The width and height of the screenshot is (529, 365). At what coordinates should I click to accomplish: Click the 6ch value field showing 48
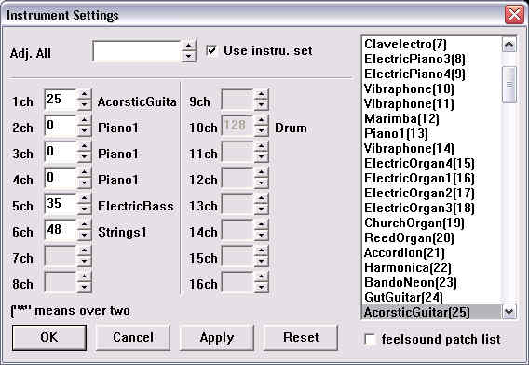point(61,230)
